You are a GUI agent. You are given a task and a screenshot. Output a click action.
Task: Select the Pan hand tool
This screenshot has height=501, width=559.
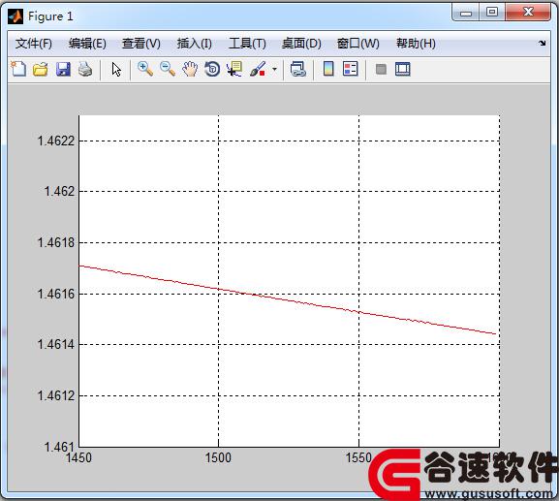(190, 69)
